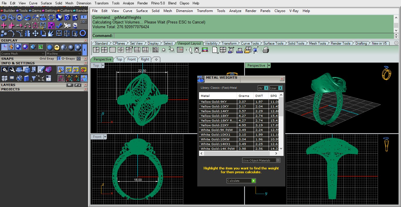This screenshot has width=401, height=207.
Task: Open the Top viewport title dropdown arrow
Action: (103, 65)
